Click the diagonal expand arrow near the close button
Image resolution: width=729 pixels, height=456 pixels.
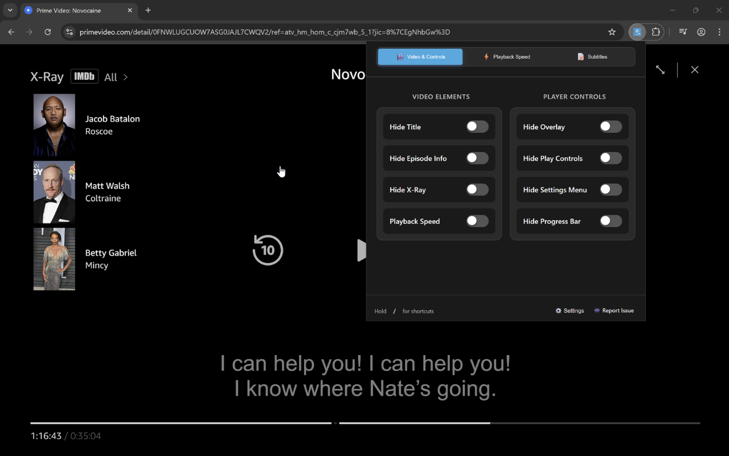pos(660,70)
